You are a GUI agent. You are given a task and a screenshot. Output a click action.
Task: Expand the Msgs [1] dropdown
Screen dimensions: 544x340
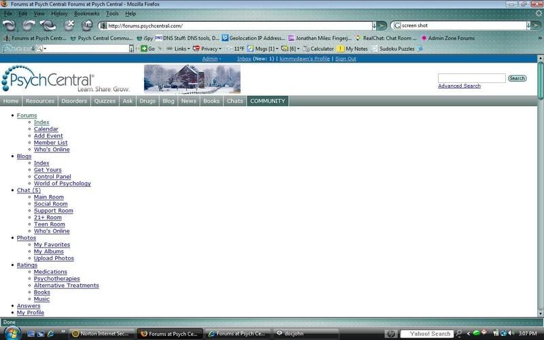pyautogui.click(x=277, y=49)
